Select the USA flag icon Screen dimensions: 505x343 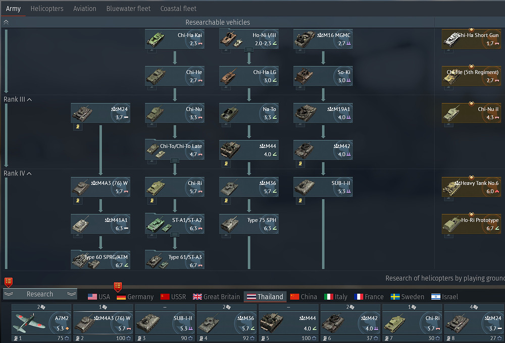click(x=92, y=297)
